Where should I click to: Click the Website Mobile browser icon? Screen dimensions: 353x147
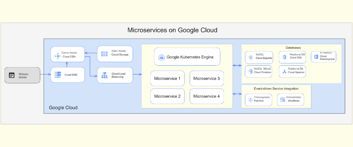[12, 75]
